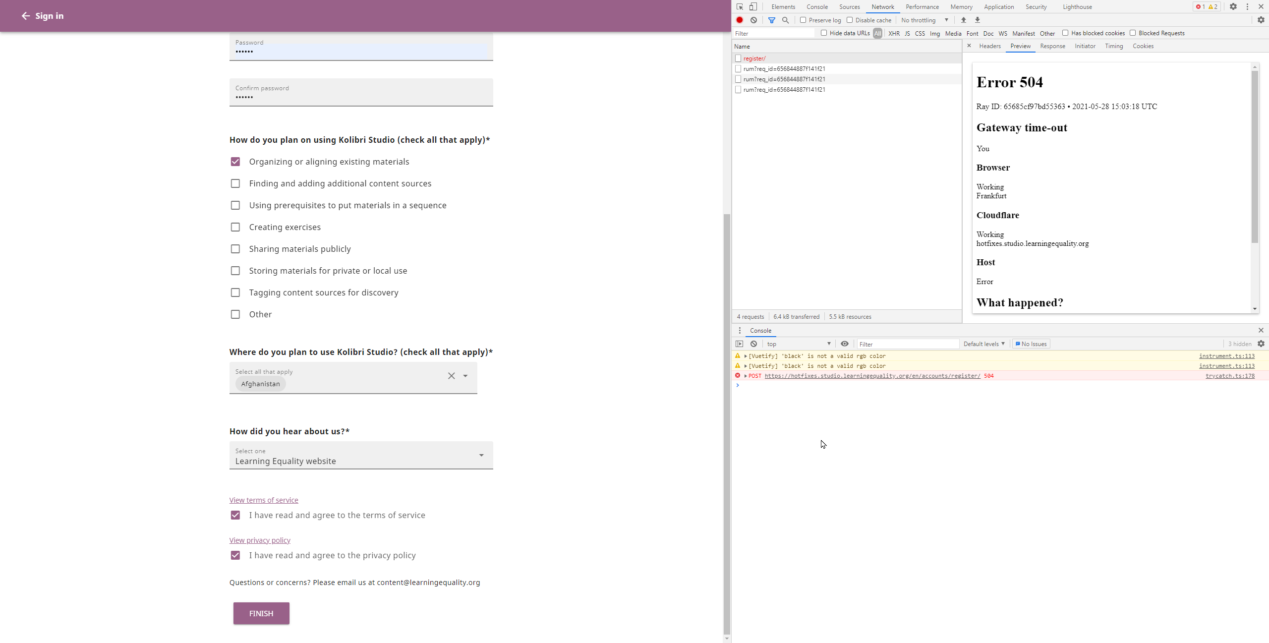Go back using Sign in arrow
The image size is (1269, 643).
click(26, 16)
